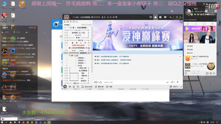The width and height of the screenshot is (221, 124).
Task: Click the music note accompaniment icon
Action: 96,87
